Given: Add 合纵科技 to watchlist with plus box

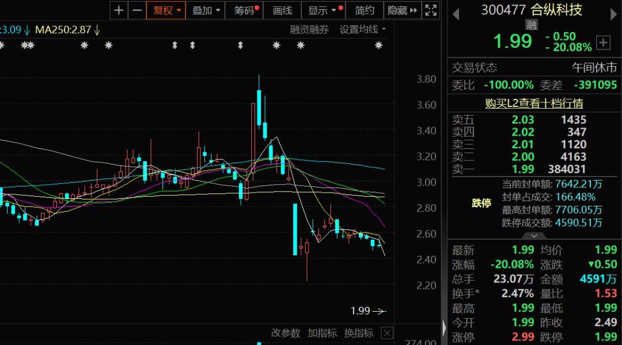Looking at the screenshot, I should point(603,42).
